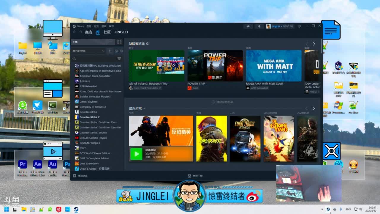Click the library search magnifier icon
Screen dimensions: 380x214
coord(74,59)
